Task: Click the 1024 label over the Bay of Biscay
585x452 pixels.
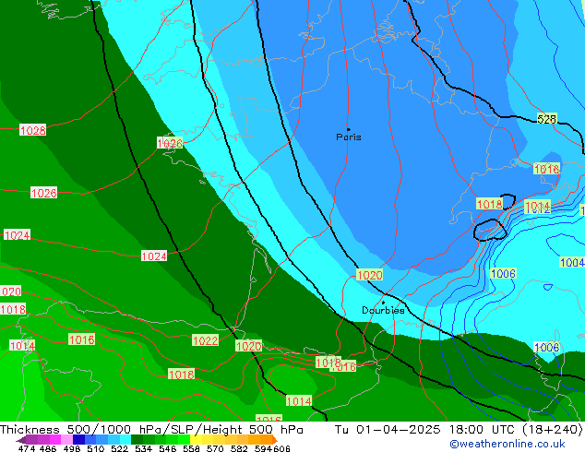Action: point(154,256)
